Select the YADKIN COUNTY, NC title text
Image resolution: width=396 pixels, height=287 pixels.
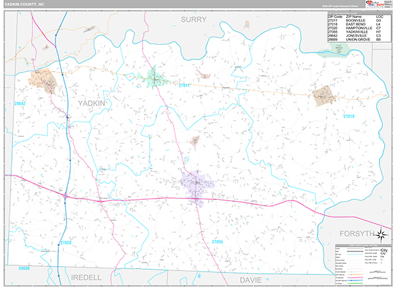point(24,5)
